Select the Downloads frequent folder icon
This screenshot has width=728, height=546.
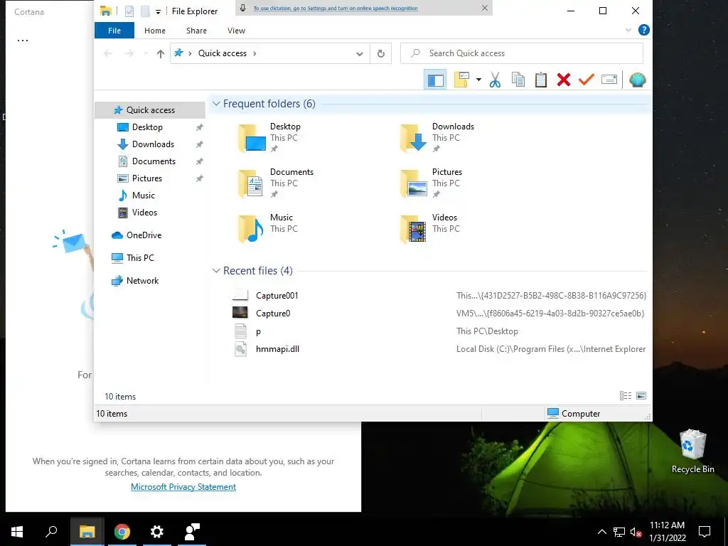(414, 138)
